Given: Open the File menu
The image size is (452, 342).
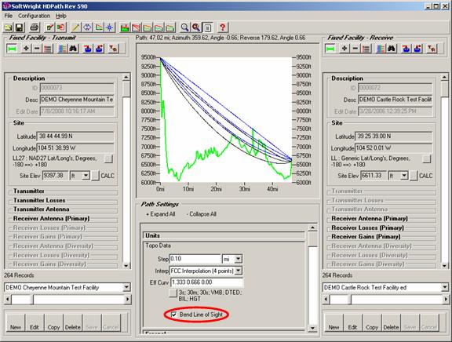Looking at the screenshot, I should tap(8, 16).
